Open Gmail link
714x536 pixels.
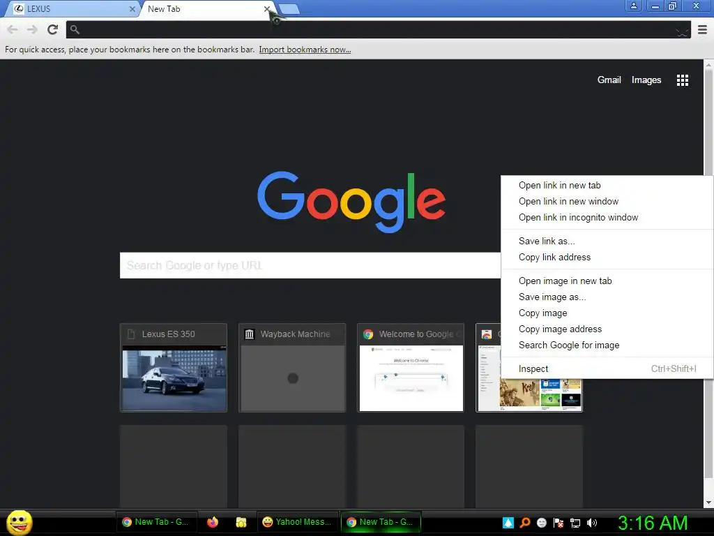point(609,80)
